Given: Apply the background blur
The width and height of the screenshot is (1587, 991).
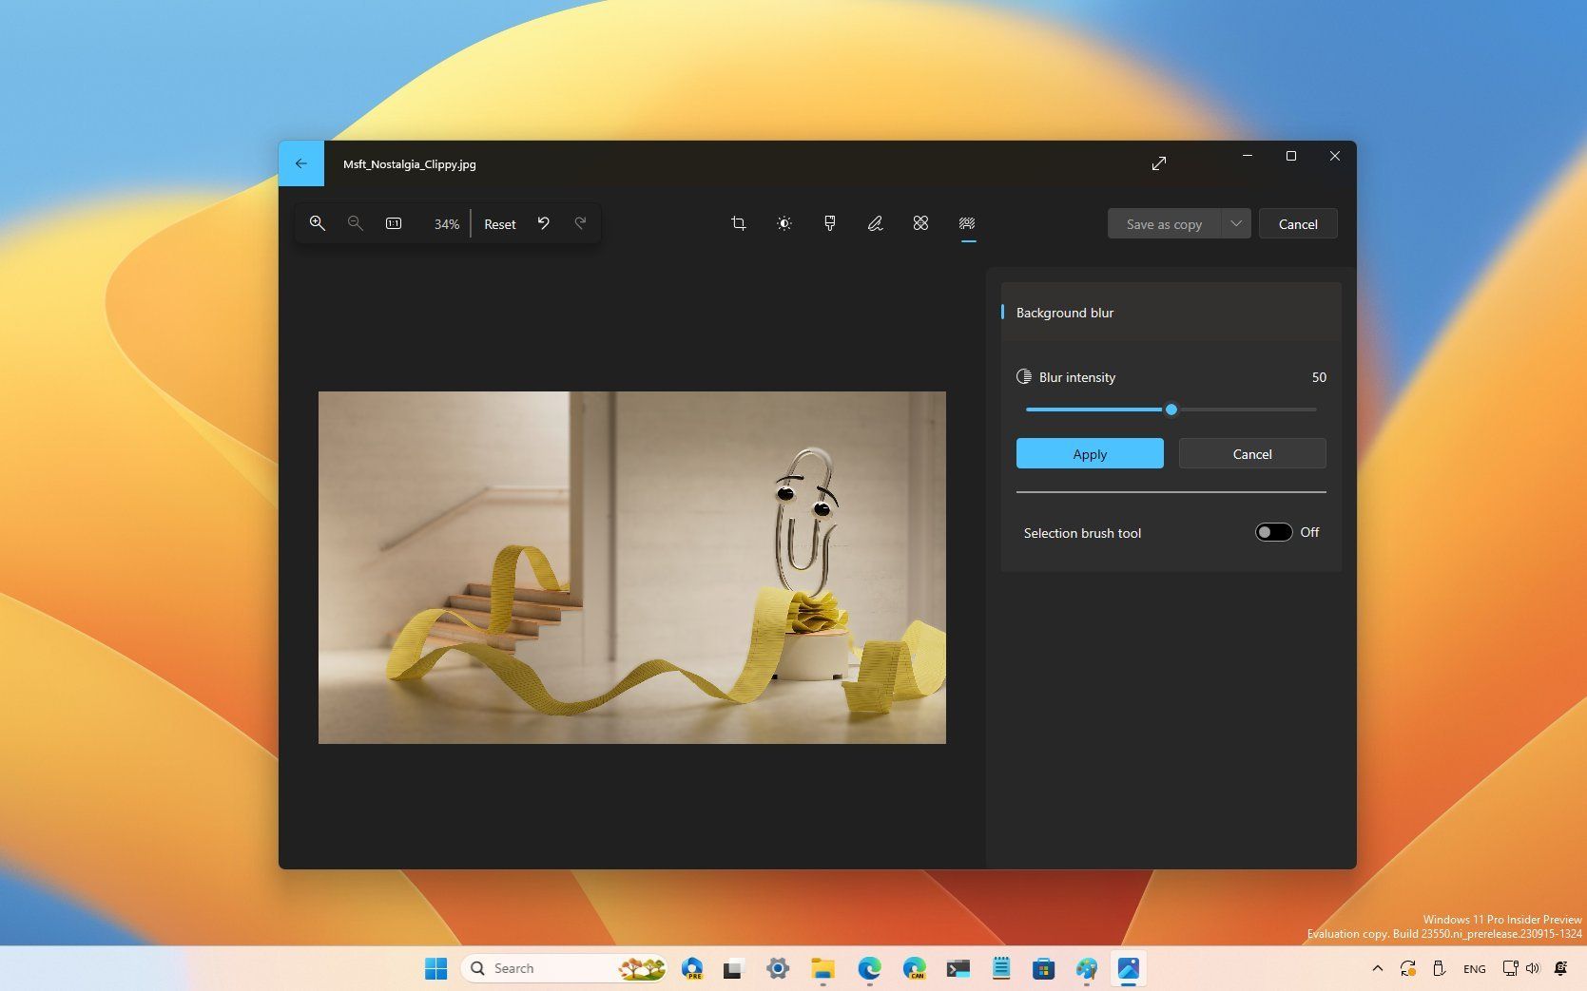Looking at the screenshot, I should coord(1089,453).
